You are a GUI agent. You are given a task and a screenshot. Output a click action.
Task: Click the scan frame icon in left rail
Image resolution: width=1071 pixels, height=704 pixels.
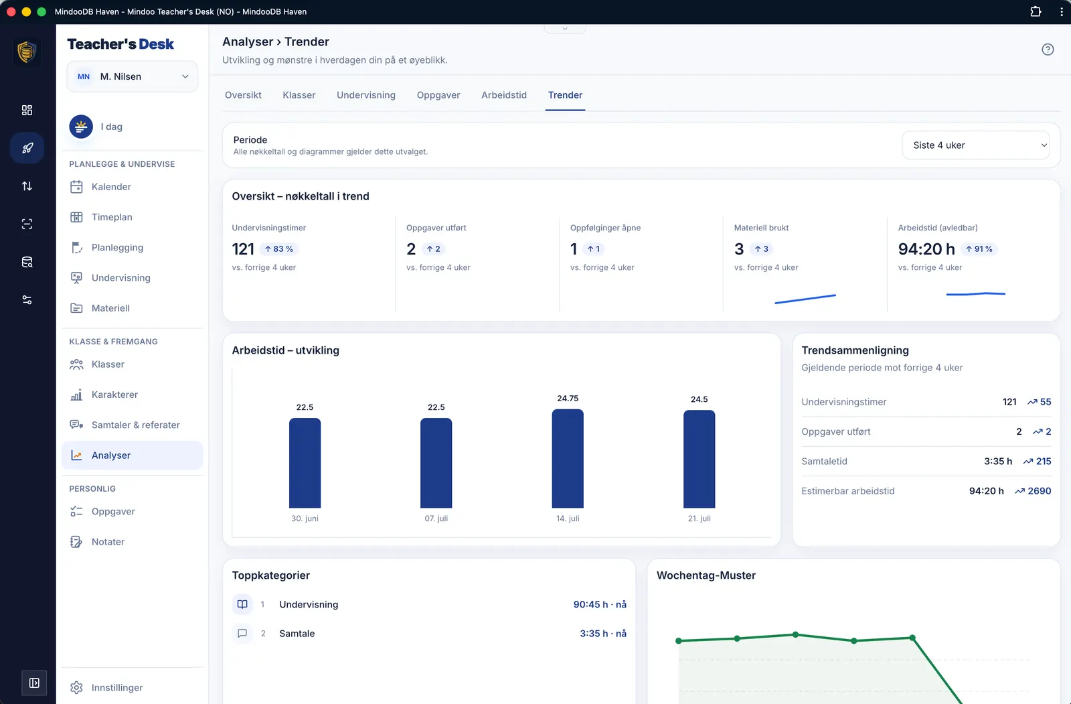point(27,224)
